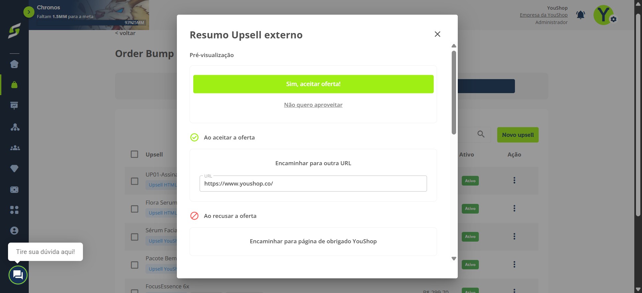Viewport: 642px width, 293px height.
Task: Click the red prohibited icon beside Ao recusar
Action: pos(194,216)
